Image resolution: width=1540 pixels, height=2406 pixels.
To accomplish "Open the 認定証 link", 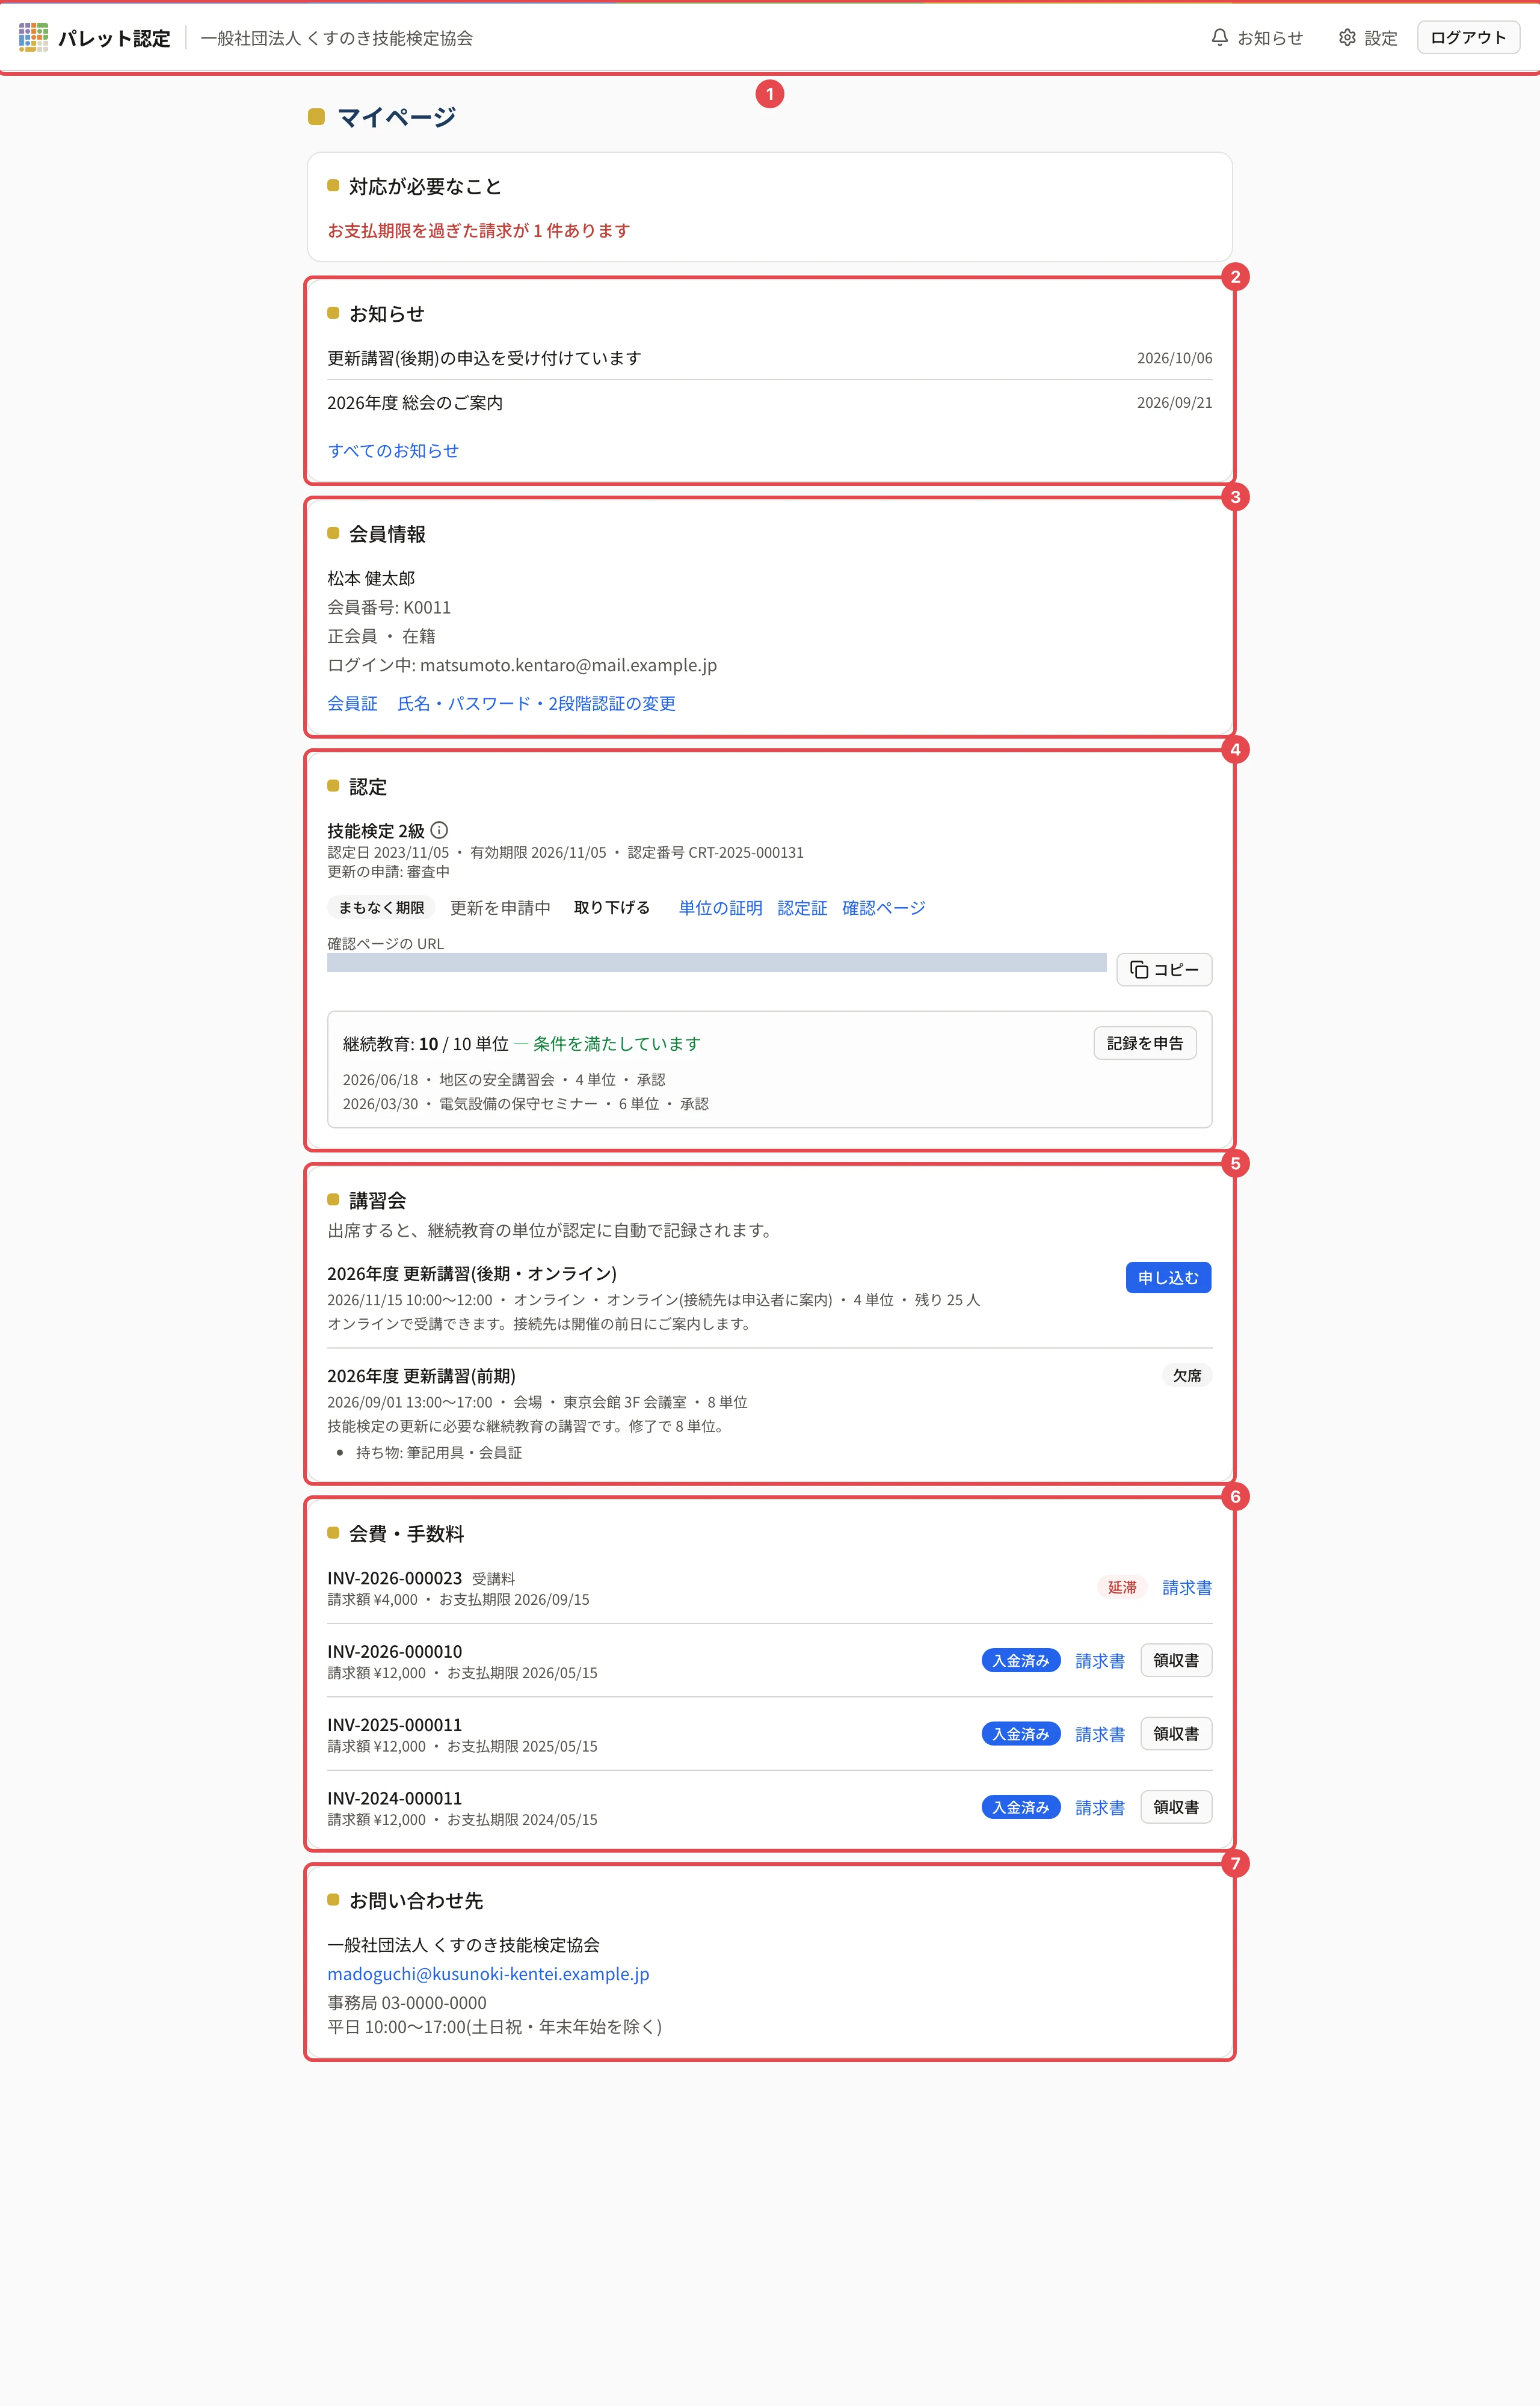I will click(x=802, y=908).
